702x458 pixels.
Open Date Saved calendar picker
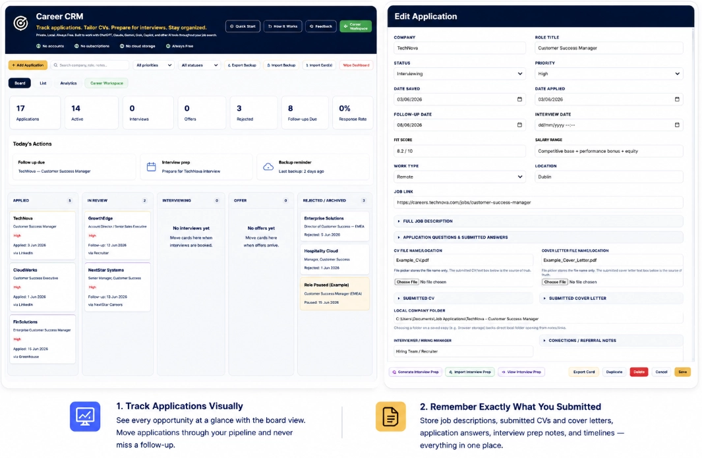[x=519, y=100]
